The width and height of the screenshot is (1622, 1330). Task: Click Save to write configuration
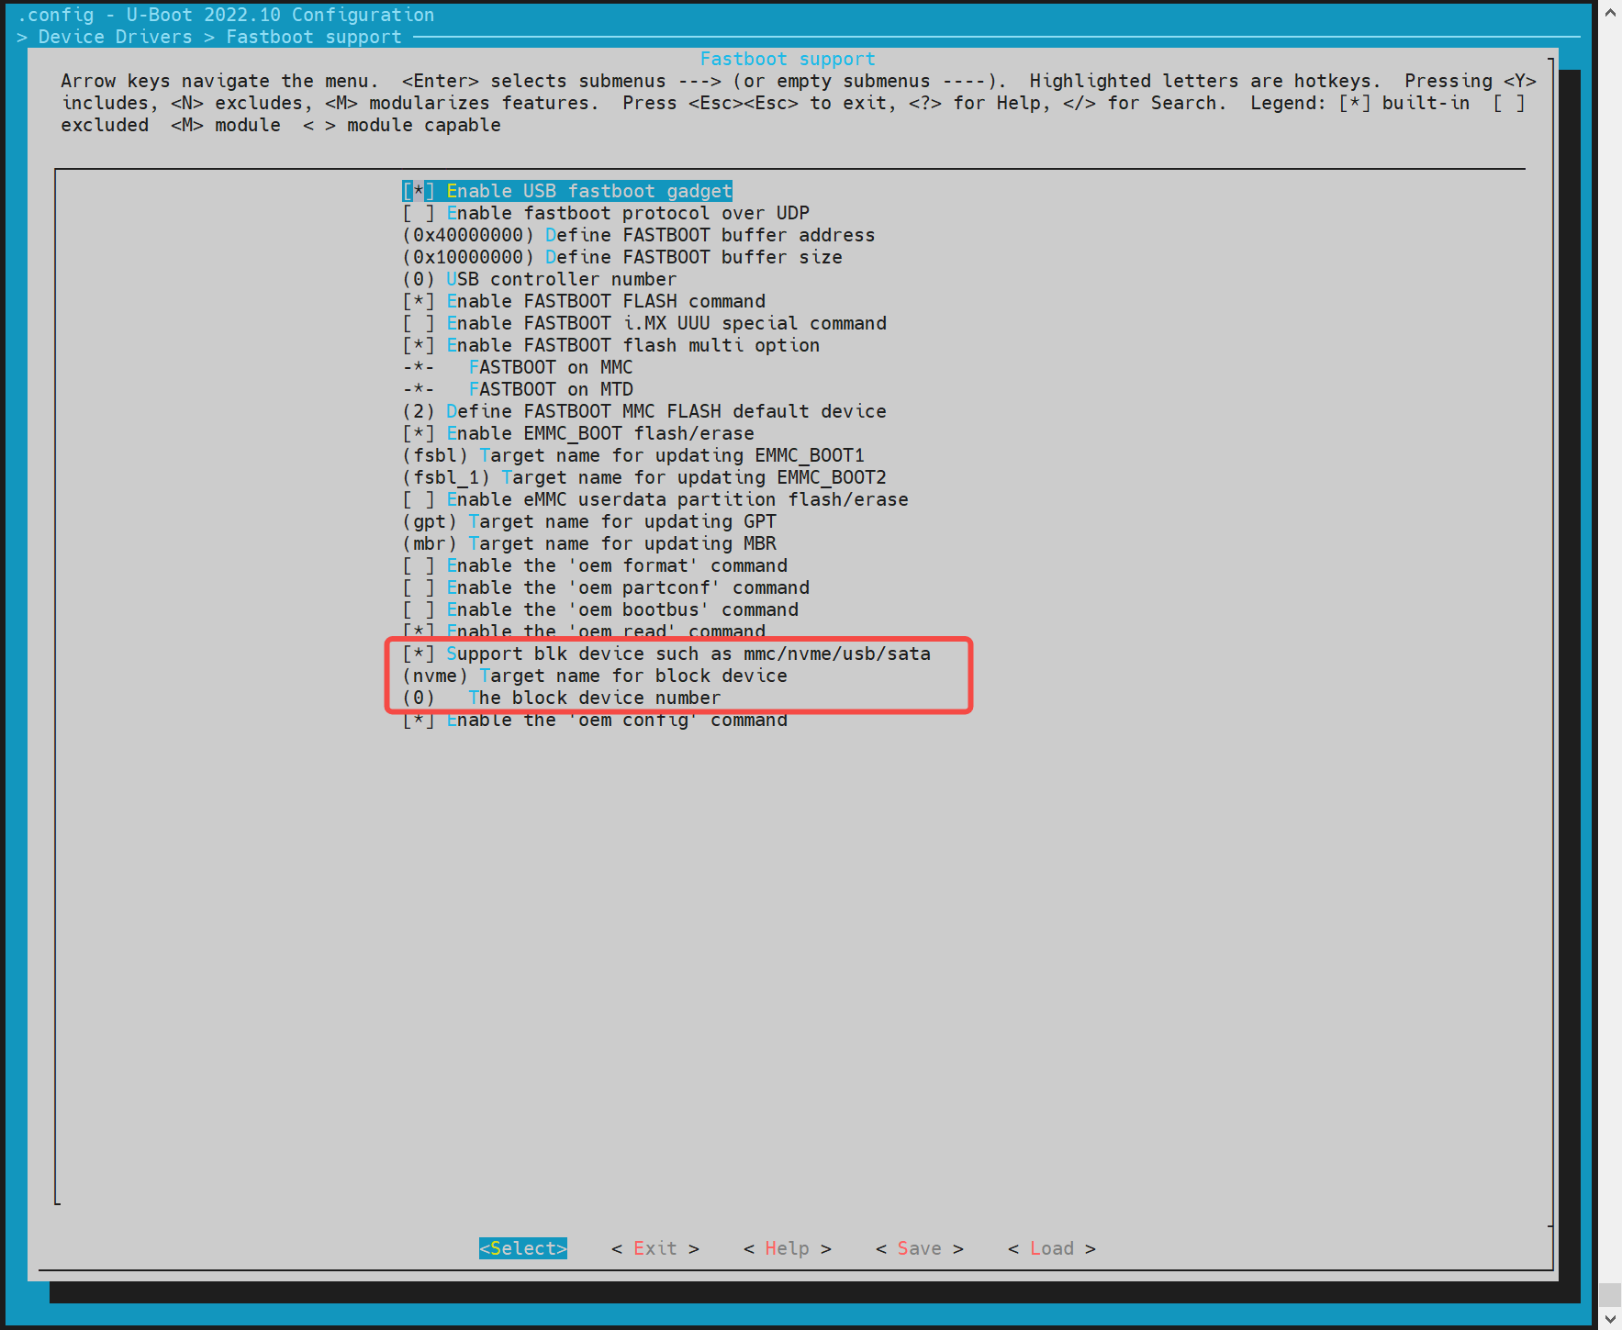click(919, 1248)
